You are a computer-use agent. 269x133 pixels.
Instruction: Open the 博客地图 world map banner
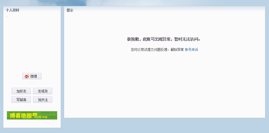(32, 115)
